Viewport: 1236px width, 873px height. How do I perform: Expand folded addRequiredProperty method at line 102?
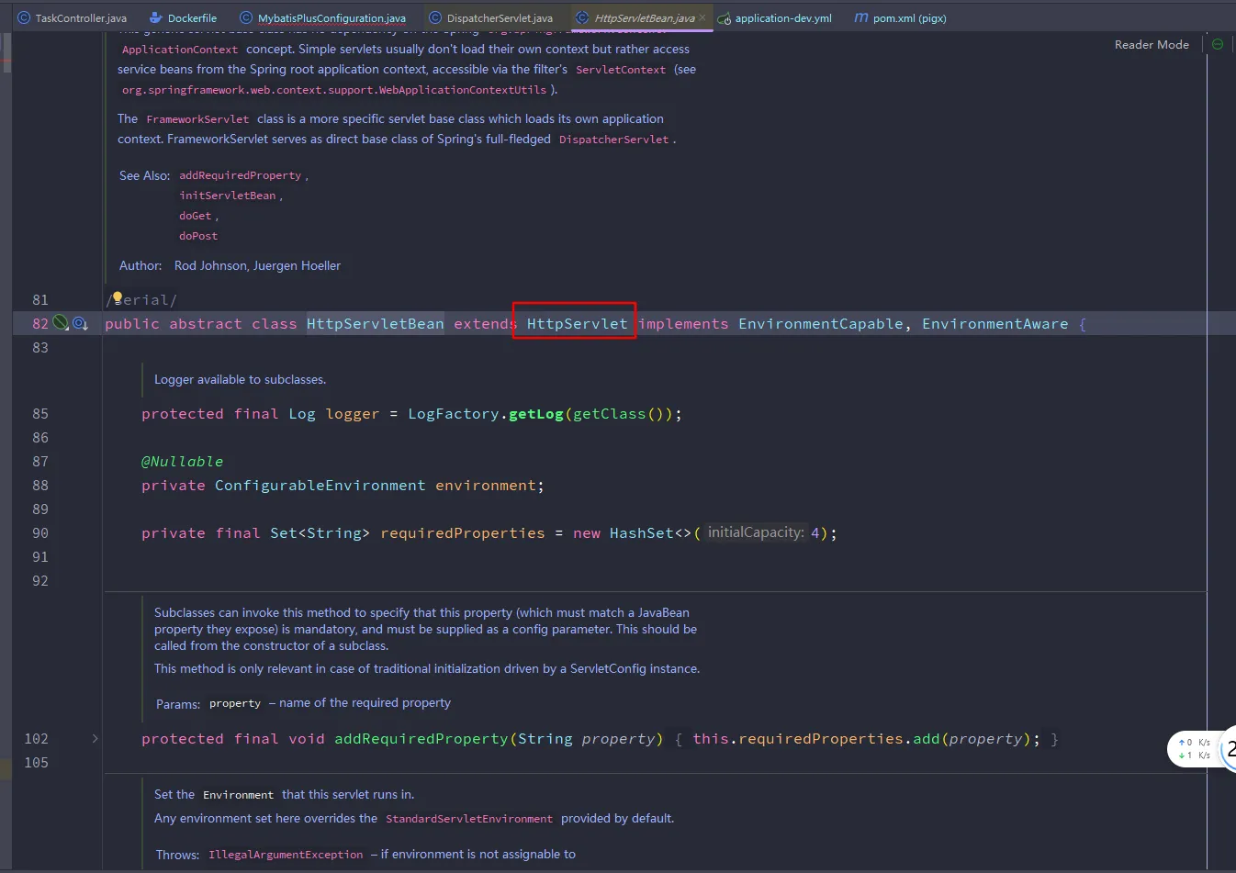tap(95, 738)
